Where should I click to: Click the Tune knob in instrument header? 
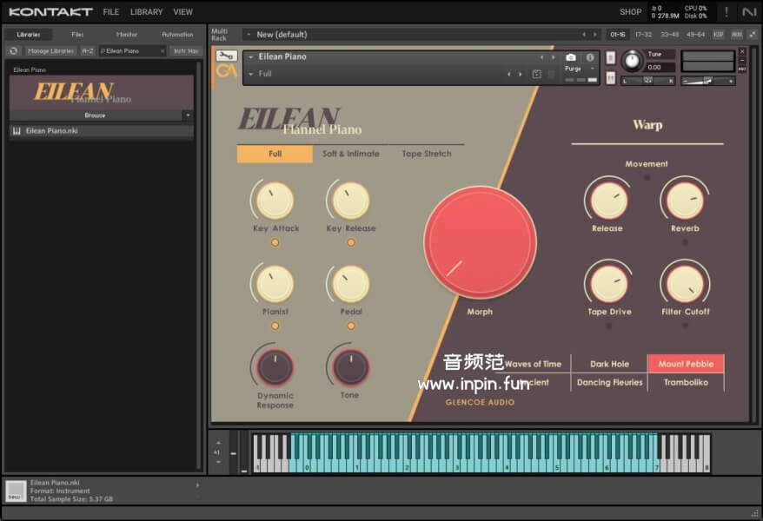coord(632,61)
